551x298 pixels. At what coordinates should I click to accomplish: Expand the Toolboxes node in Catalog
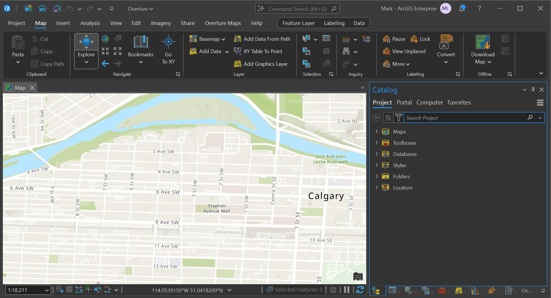377,143
